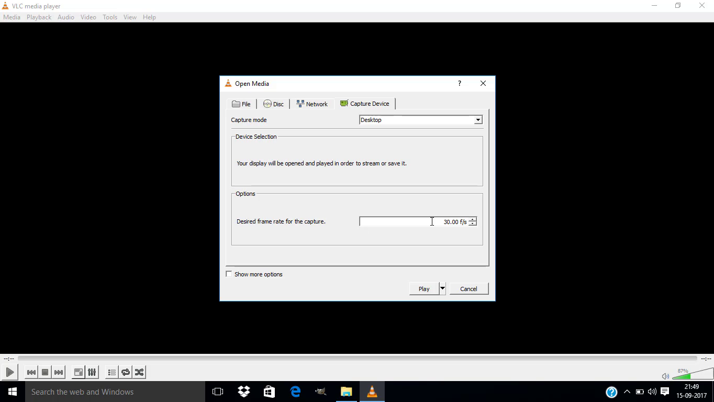Toggle the playlist view icon
This screenshot has height=402, width=714.
coord(111,372)
